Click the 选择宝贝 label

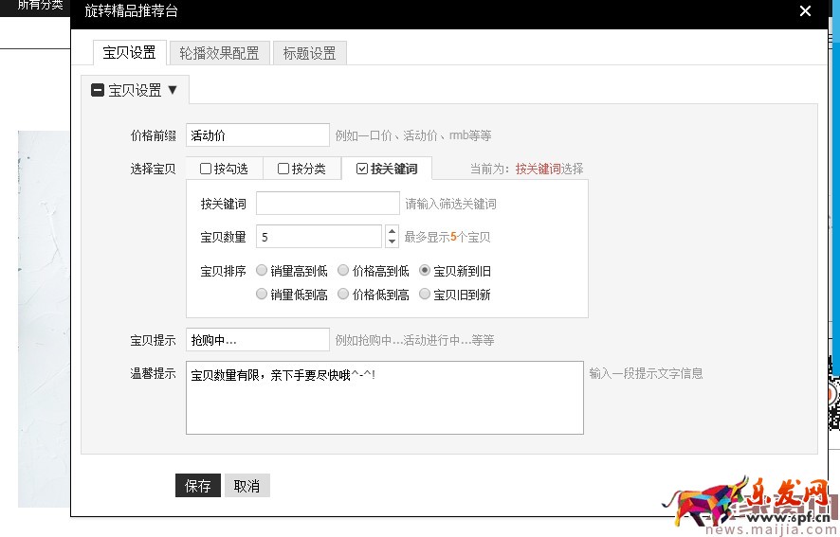tap(154, 170)
